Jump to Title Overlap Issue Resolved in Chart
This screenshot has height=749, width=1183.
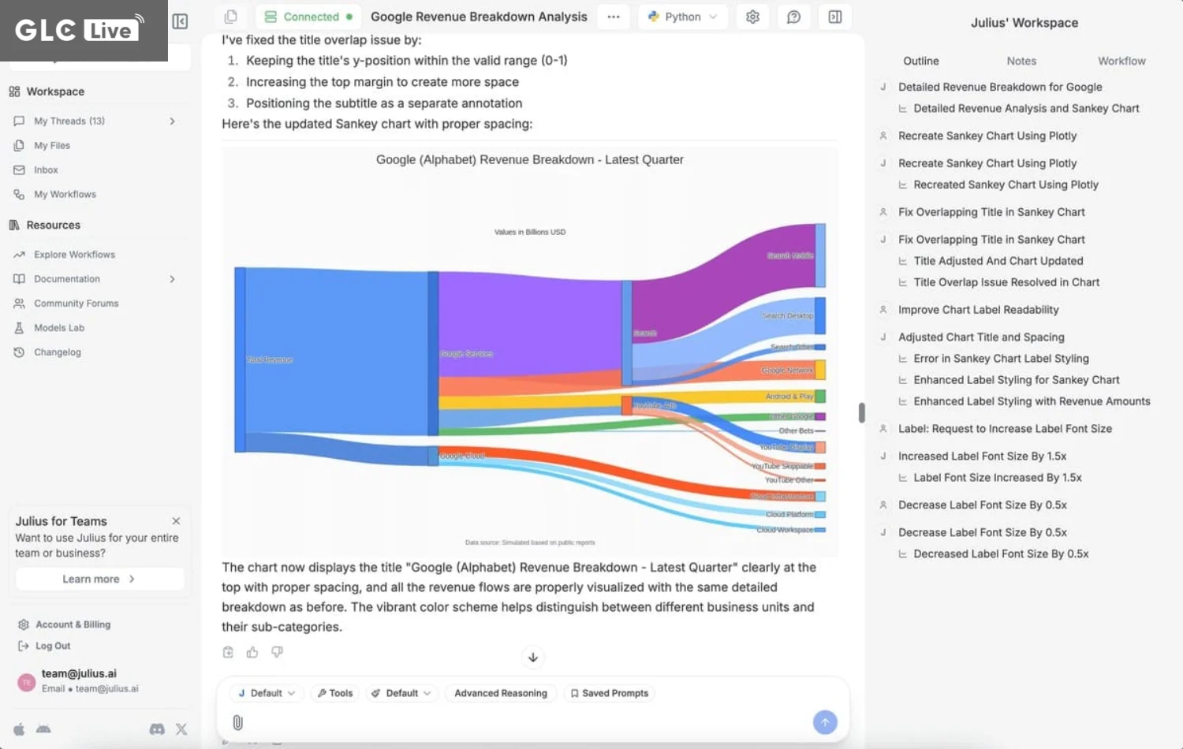tap(1006, 282)
